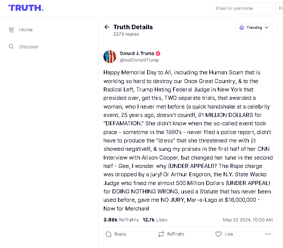
Task: Click the Trending dropdown chevron
Action: pos(267,28)
